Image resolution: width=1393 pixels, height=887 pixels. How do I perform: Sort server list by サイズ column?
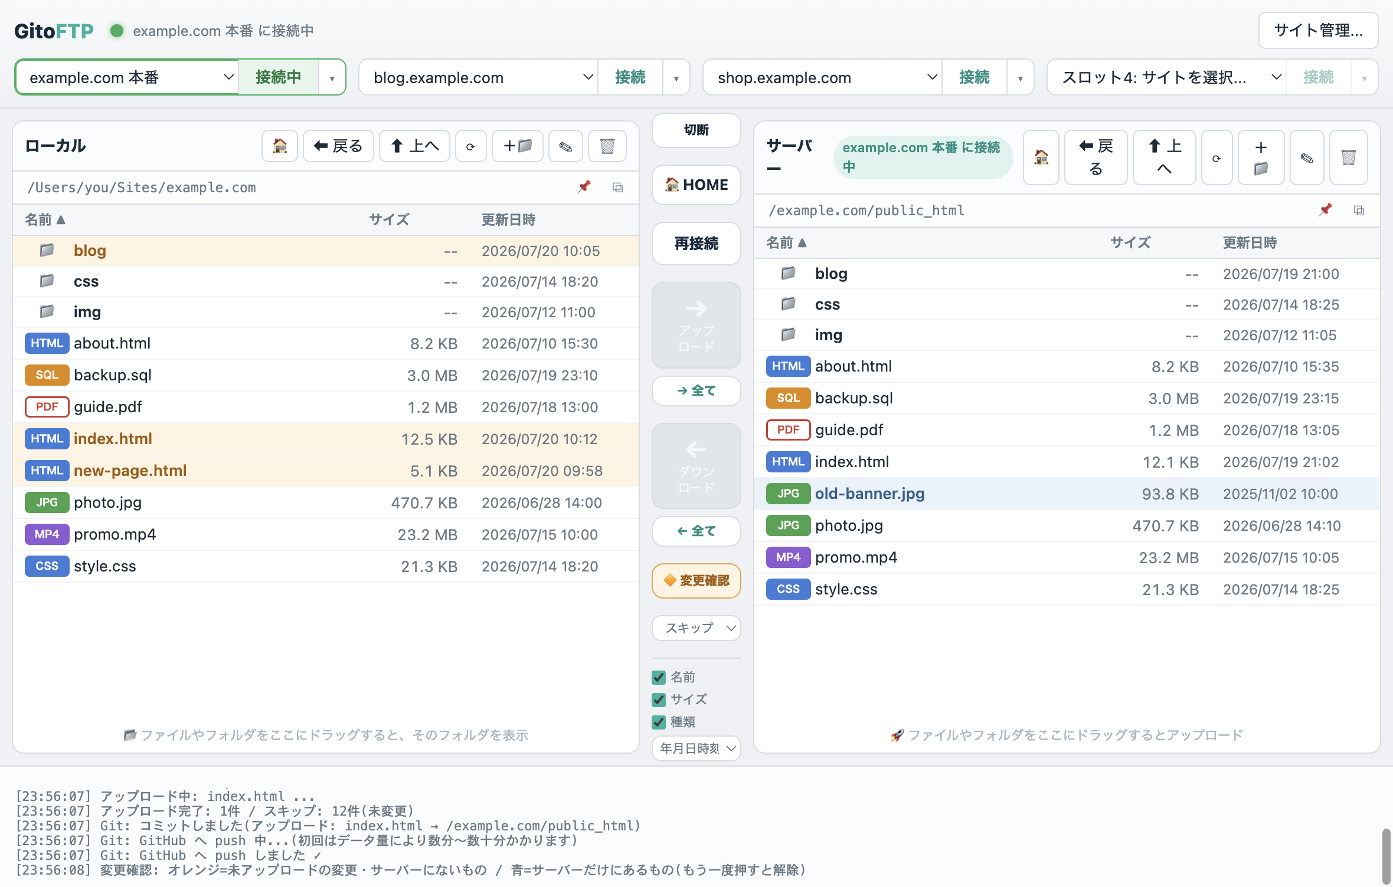click(1130, 243)
